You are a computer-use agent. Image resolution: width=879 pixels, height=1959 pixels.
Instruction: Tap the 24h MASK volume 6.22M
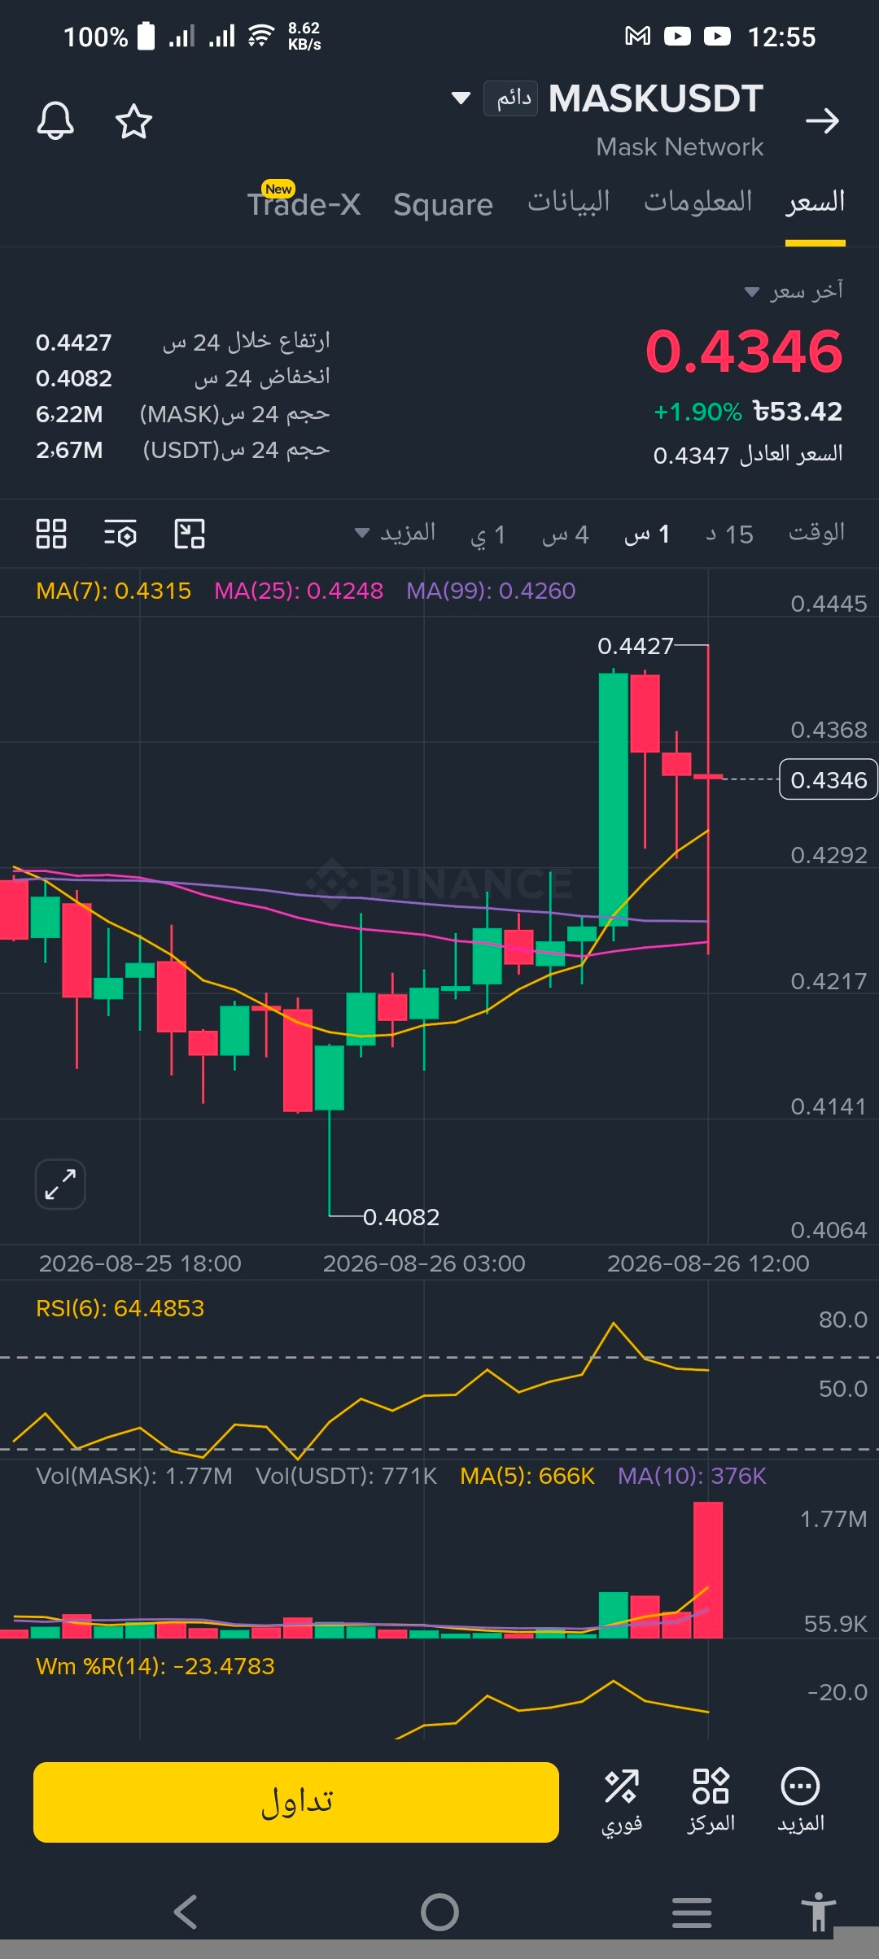(x=69, y=414)
